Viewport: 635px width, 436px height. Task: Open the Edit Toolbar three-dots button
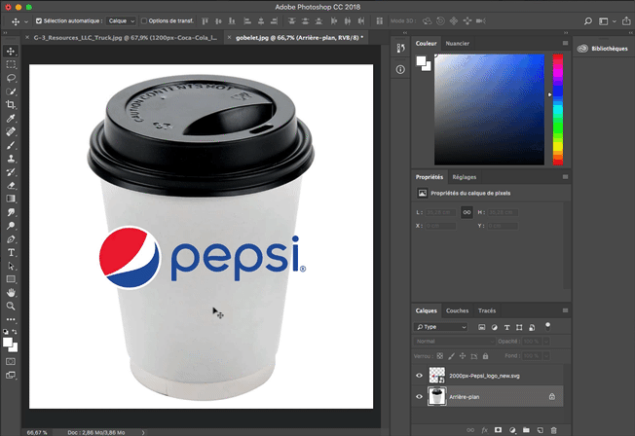(11, 319)
